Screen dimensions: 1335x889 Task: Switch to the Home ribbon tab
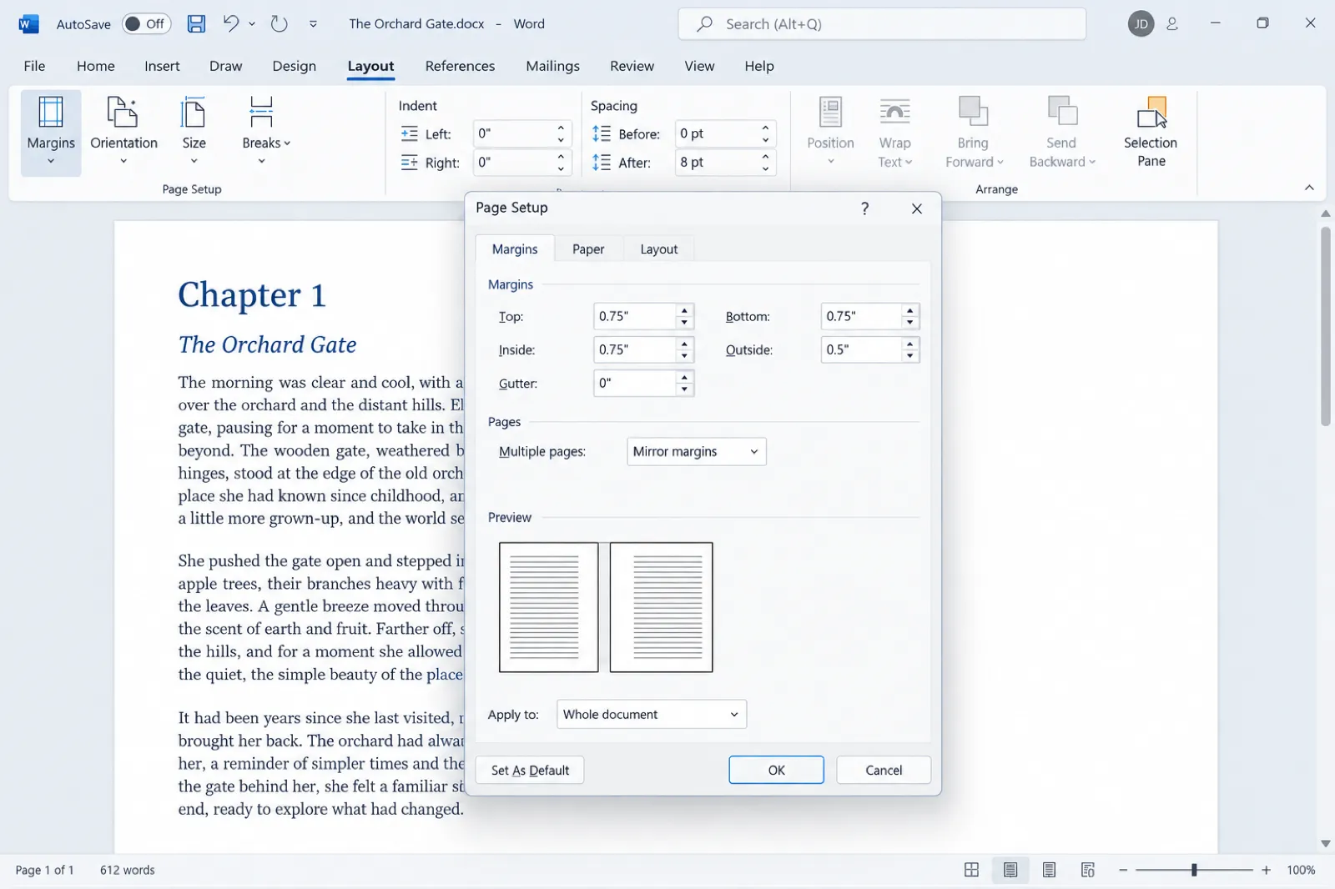pyautogui.click(x=96, y=66)
